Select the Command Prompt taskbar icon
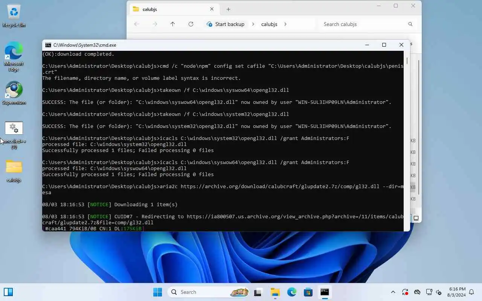 [325, 292]
